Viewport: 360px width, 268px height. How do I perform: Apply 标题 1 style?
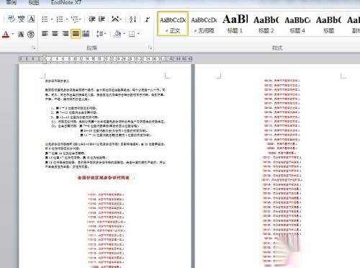235,24
